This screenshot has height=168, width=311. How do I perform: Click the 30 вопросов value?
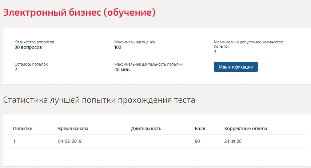click(28, 47)
